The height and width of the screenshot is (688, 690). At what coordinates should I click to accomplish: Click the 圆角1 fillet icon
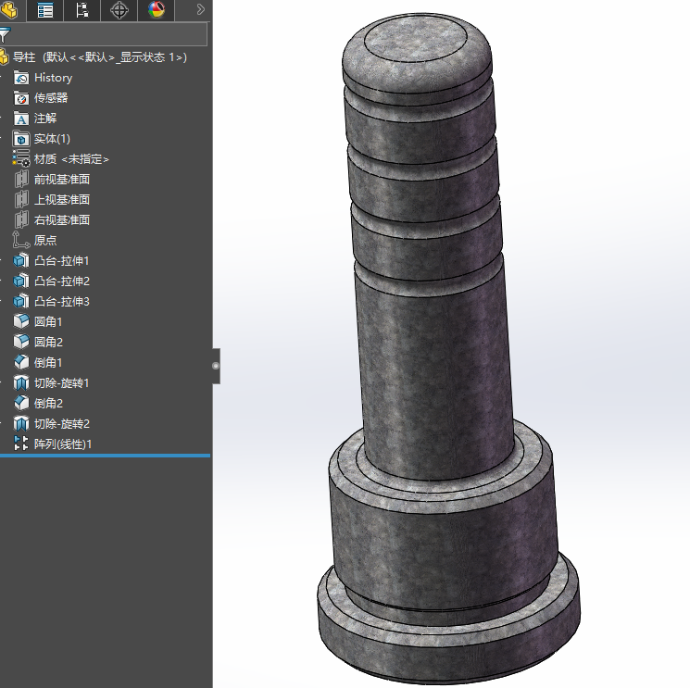(x=21, y=321)
